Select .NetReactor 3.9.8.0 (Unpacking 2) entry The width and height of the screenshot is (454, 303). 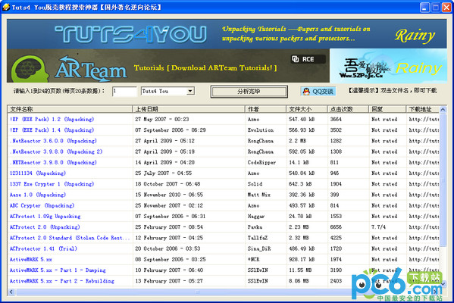point(56,151)
